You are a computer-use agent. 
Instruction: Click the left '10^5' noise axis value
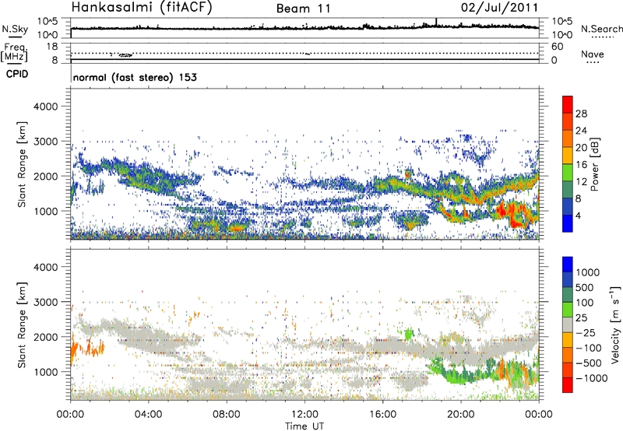coord(48,22)
